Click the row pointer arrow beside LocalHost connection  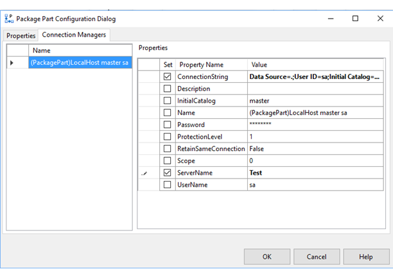[12, 62]
